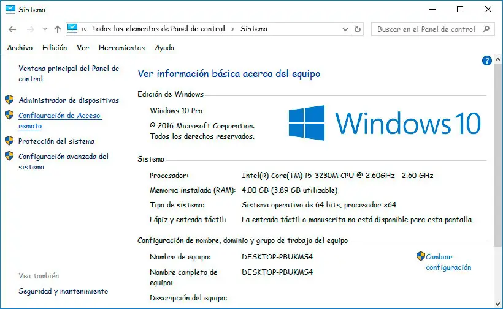Click the Back navigation arrow
503x309 pixels.
(12, 29)
